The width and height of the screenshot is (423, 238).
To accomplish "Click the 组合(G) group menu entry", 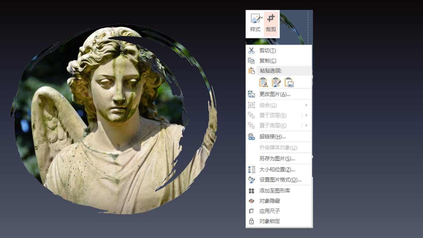I will (x=279, y=105).
